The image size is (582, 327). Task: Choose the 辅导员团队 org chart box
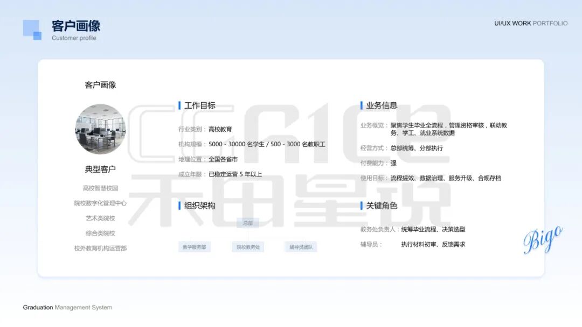tap(301, 247)
